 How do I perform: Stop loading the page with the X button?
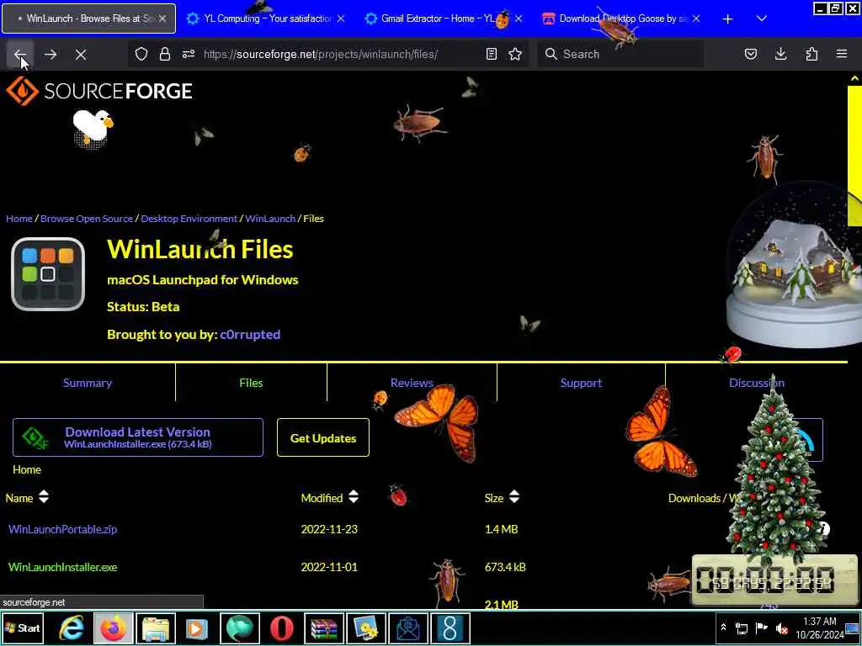(81, 55)
